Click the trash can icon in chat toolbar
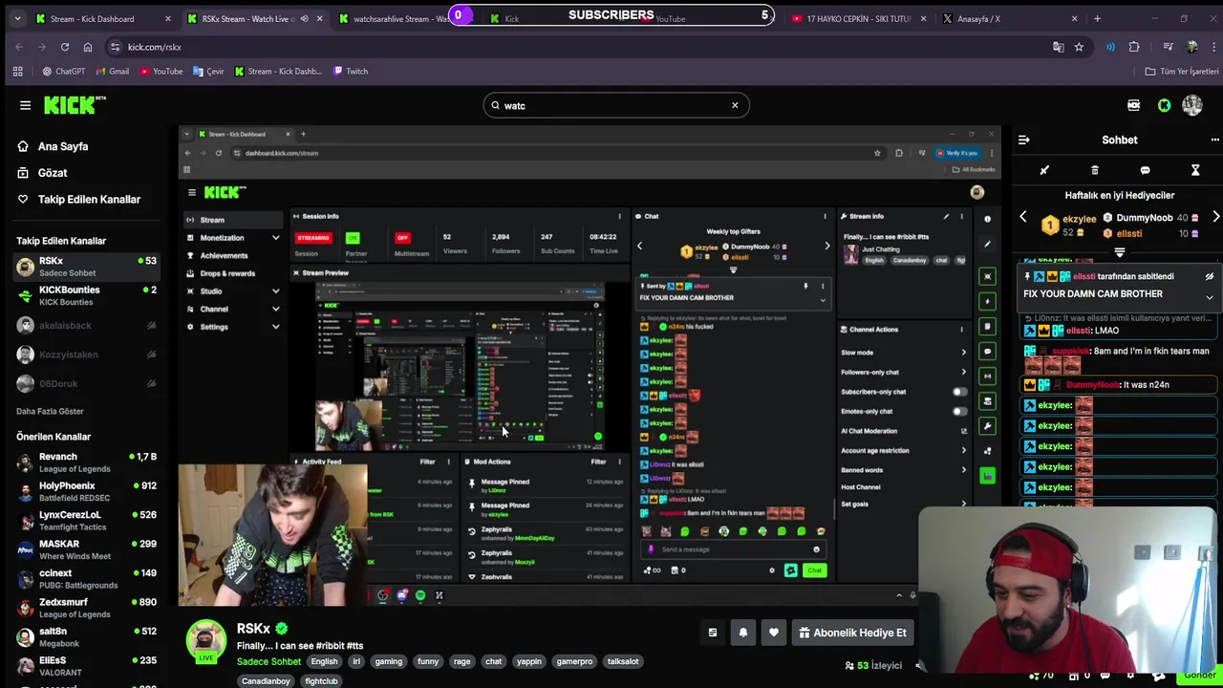The height and width of the screenshot is (688, 1223). pyautogui.click(x=1095, y=170)
